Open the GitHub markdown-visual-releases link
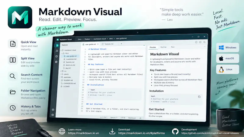The width and height of the screenshot is (244, 137). click(x=210, y=133)
